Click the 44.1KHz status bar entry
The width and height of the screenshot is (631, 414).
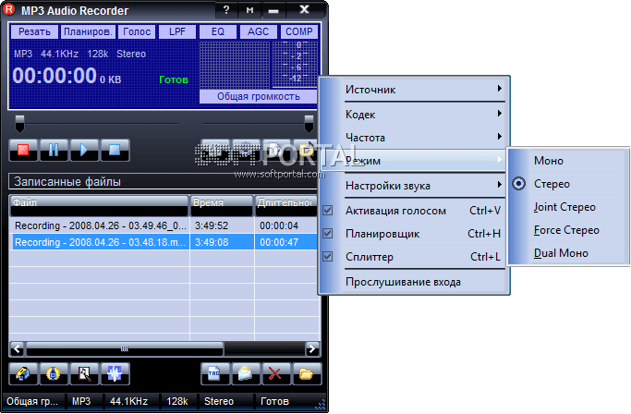[x=129, y=401]
